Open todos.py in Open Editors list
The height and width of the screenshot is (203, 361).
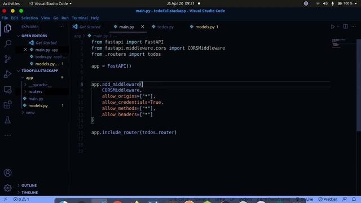click(43, 56)
